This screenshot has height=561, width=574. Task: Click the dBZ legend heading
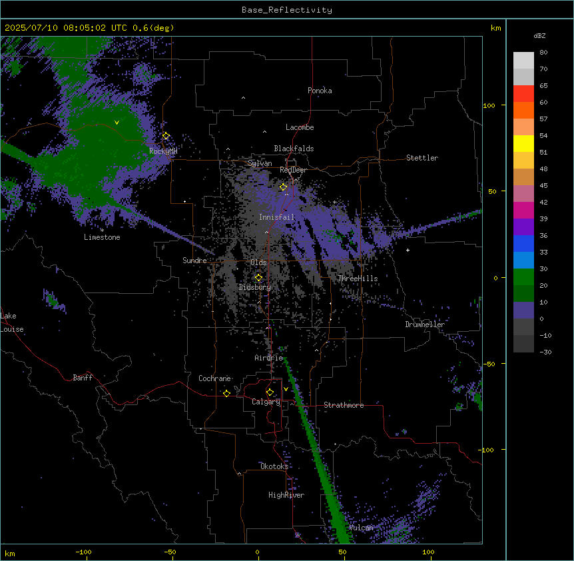539,35
